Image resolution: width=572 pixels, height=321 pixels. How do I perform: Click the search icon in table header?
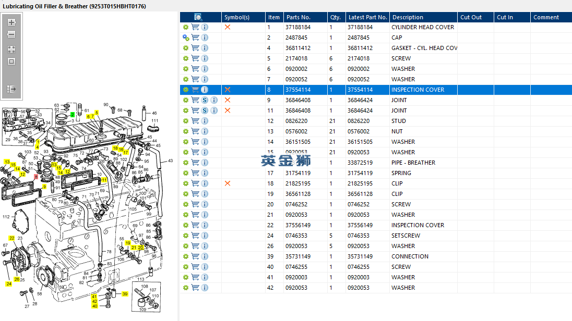pos(198,17)
